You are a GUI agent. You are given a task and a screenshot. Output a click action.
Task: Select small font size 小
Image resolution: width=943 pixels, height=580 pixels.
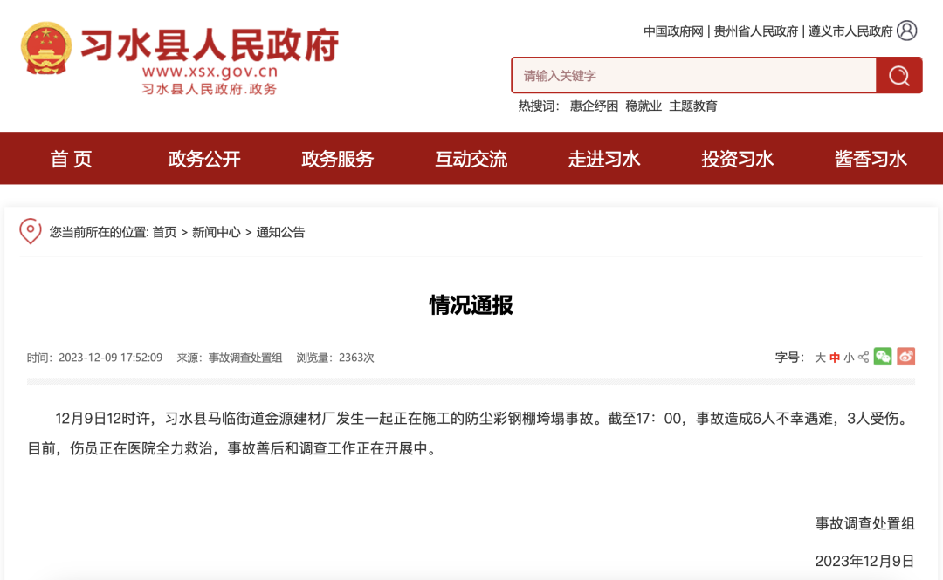[x=849, y=357]
